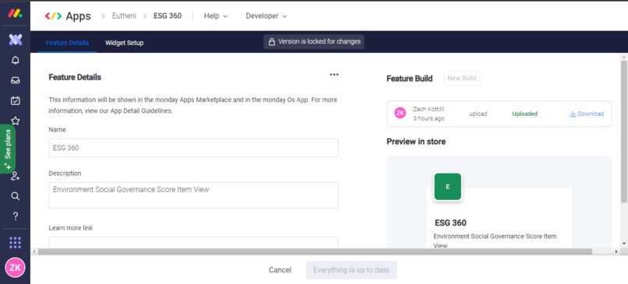Click the New Build button
The image size is (628, 284).
[x=462, y=79]
